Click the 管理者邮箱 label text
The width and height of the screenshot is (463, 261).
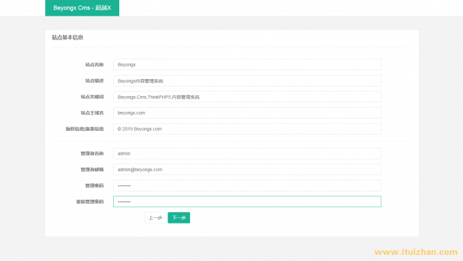pyautogui.click(x=92, y=170)
